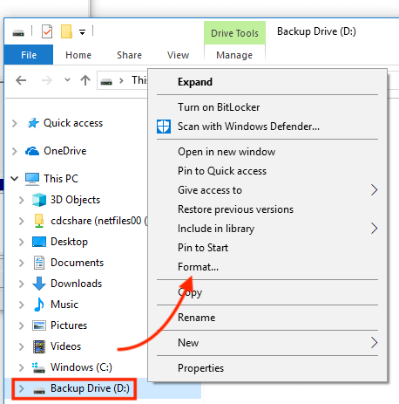Open the File ribbon tab
This screenshot has width=399, height=404.
[29, 55]
